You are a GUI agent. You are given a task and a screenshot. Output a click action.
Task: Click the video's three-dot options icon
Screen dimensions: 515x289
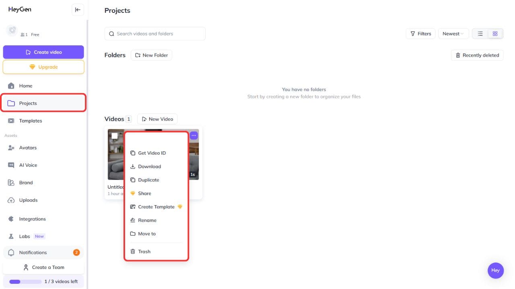[194, 136]
